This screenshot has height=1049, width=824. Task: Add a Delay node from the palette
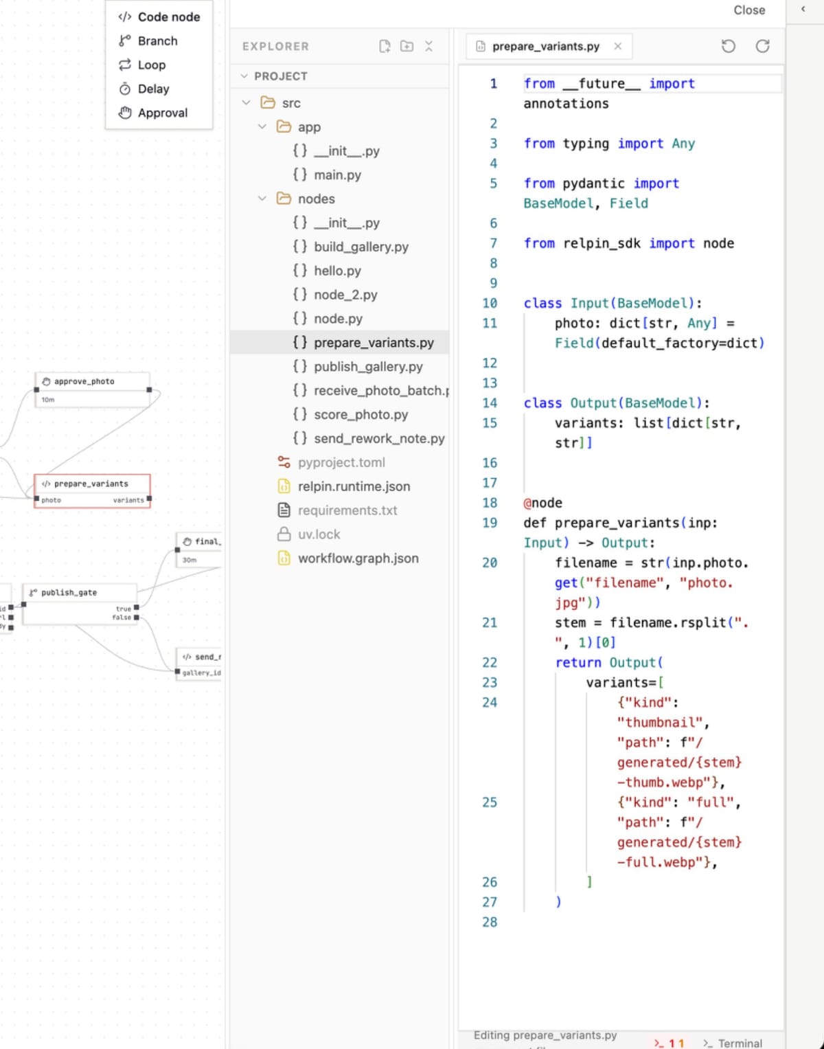coord(159,89)
